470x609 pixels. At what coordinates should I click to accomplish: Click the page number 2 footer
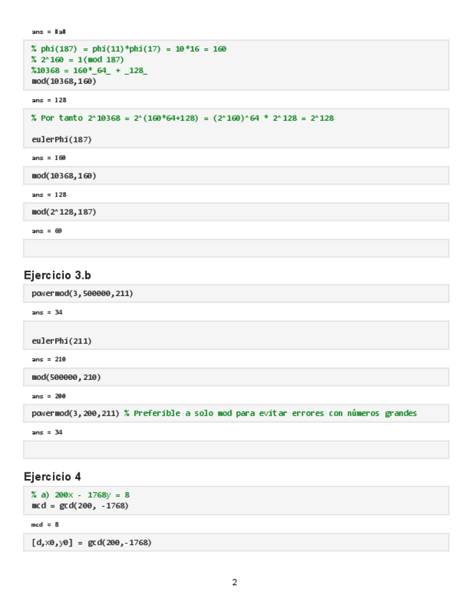click(235, 582)
